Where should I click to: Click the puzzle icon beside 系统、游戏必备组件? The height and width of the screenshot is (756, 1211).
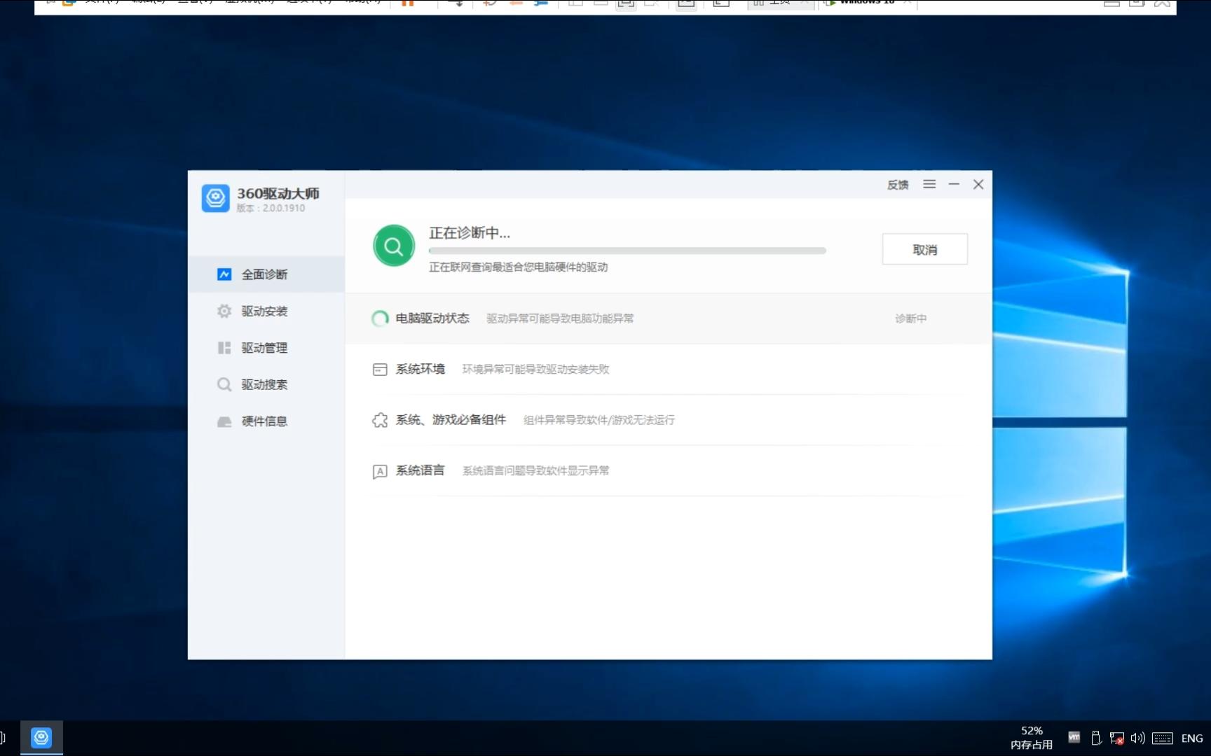[x=380, y=420]
